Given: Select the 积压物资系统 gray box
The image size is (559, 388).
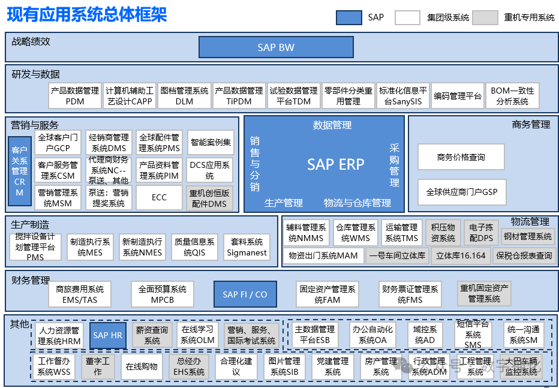Looking at the screenshot, I should [443, 233].
